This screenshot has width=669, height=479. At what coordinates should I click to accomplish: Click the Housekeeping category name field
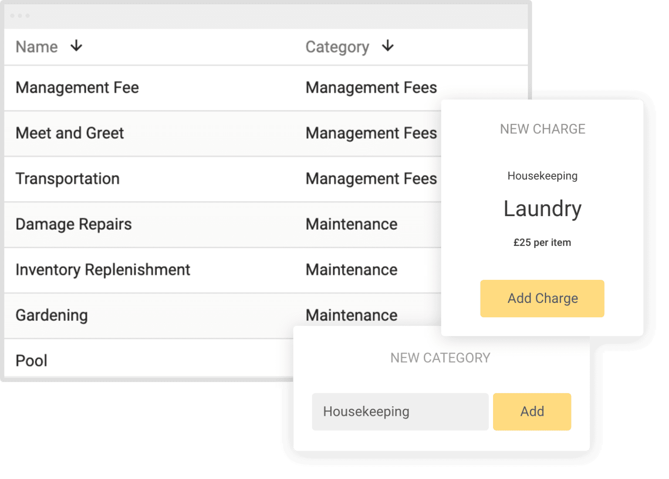click(400, 411)
